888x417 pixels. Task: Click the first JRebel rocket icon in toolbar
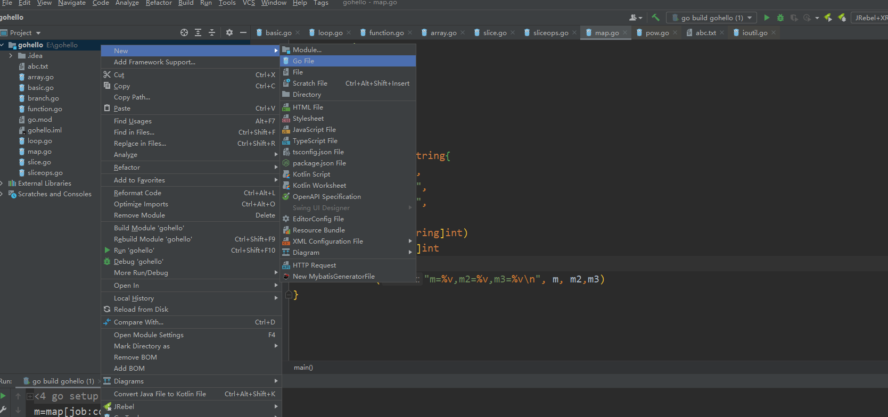(x=828, y=18)
